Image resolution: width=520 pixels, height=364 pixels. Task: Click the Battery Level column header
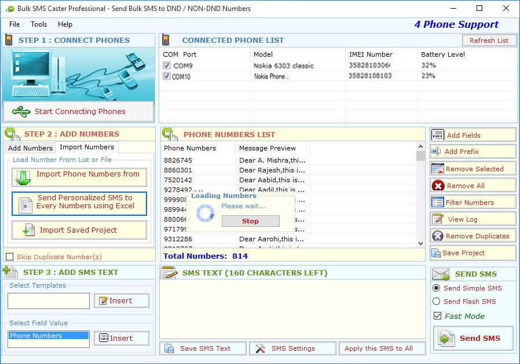click(467, 54)
